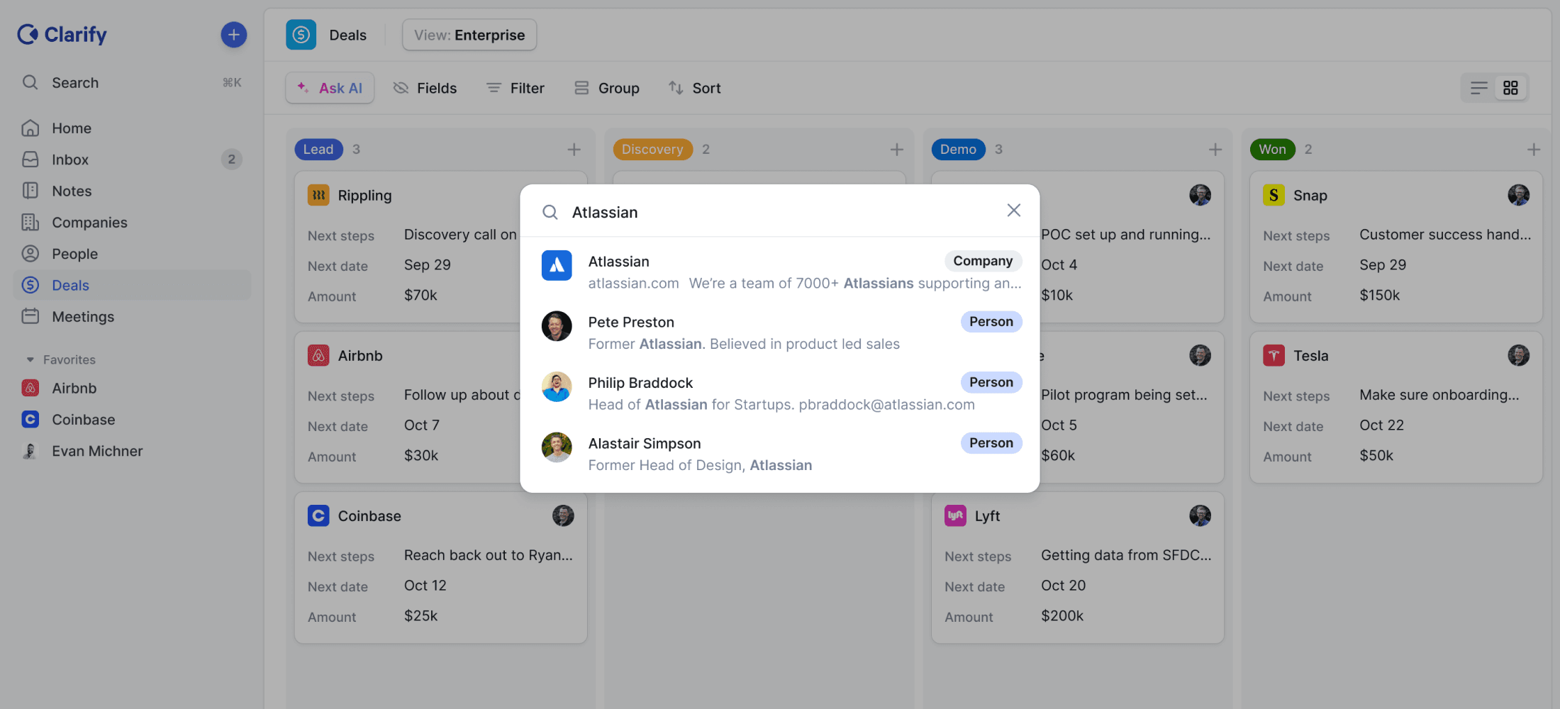Screen dimensions: 1560x709
Task: Open Notes from the sidebar
Action: click(132, 191)
